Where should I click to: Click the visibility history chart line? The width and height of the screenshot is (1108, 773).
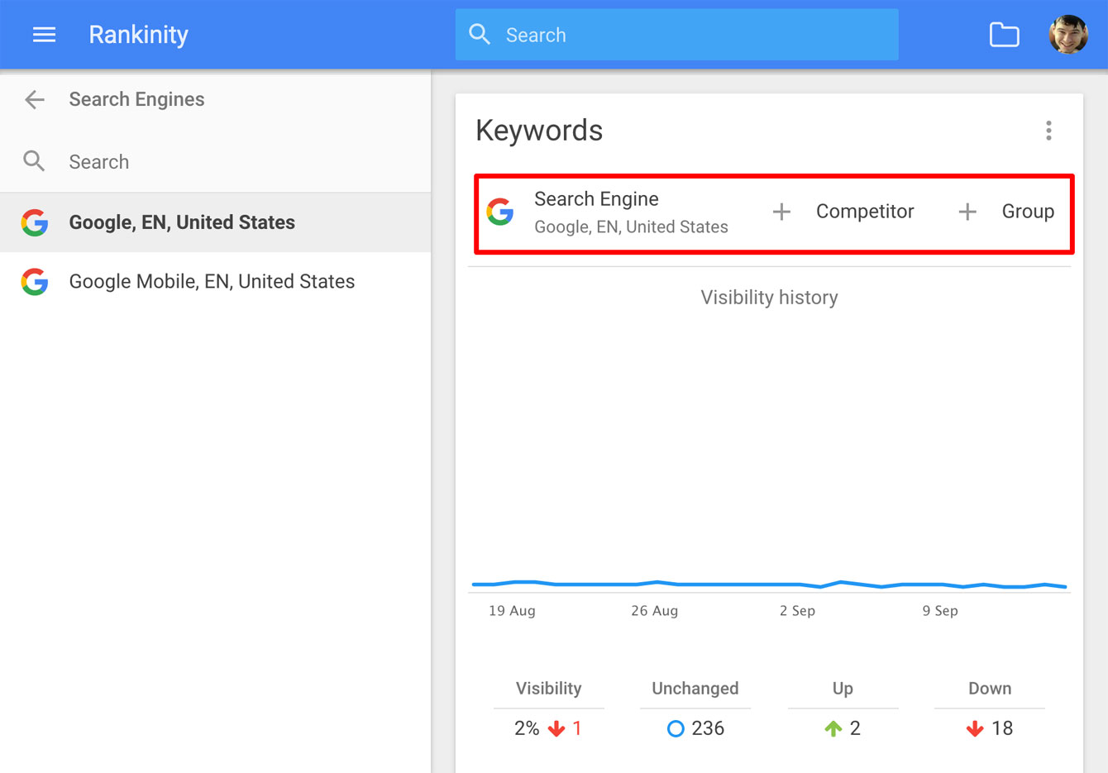point(769,585)
